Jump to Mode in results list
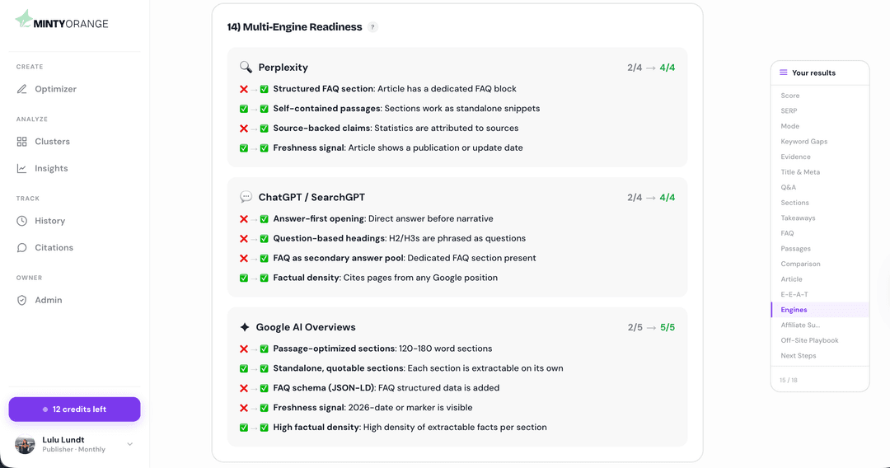Image resolution: width=890 pixels, height=468 pixels. [x=789, y=126]
